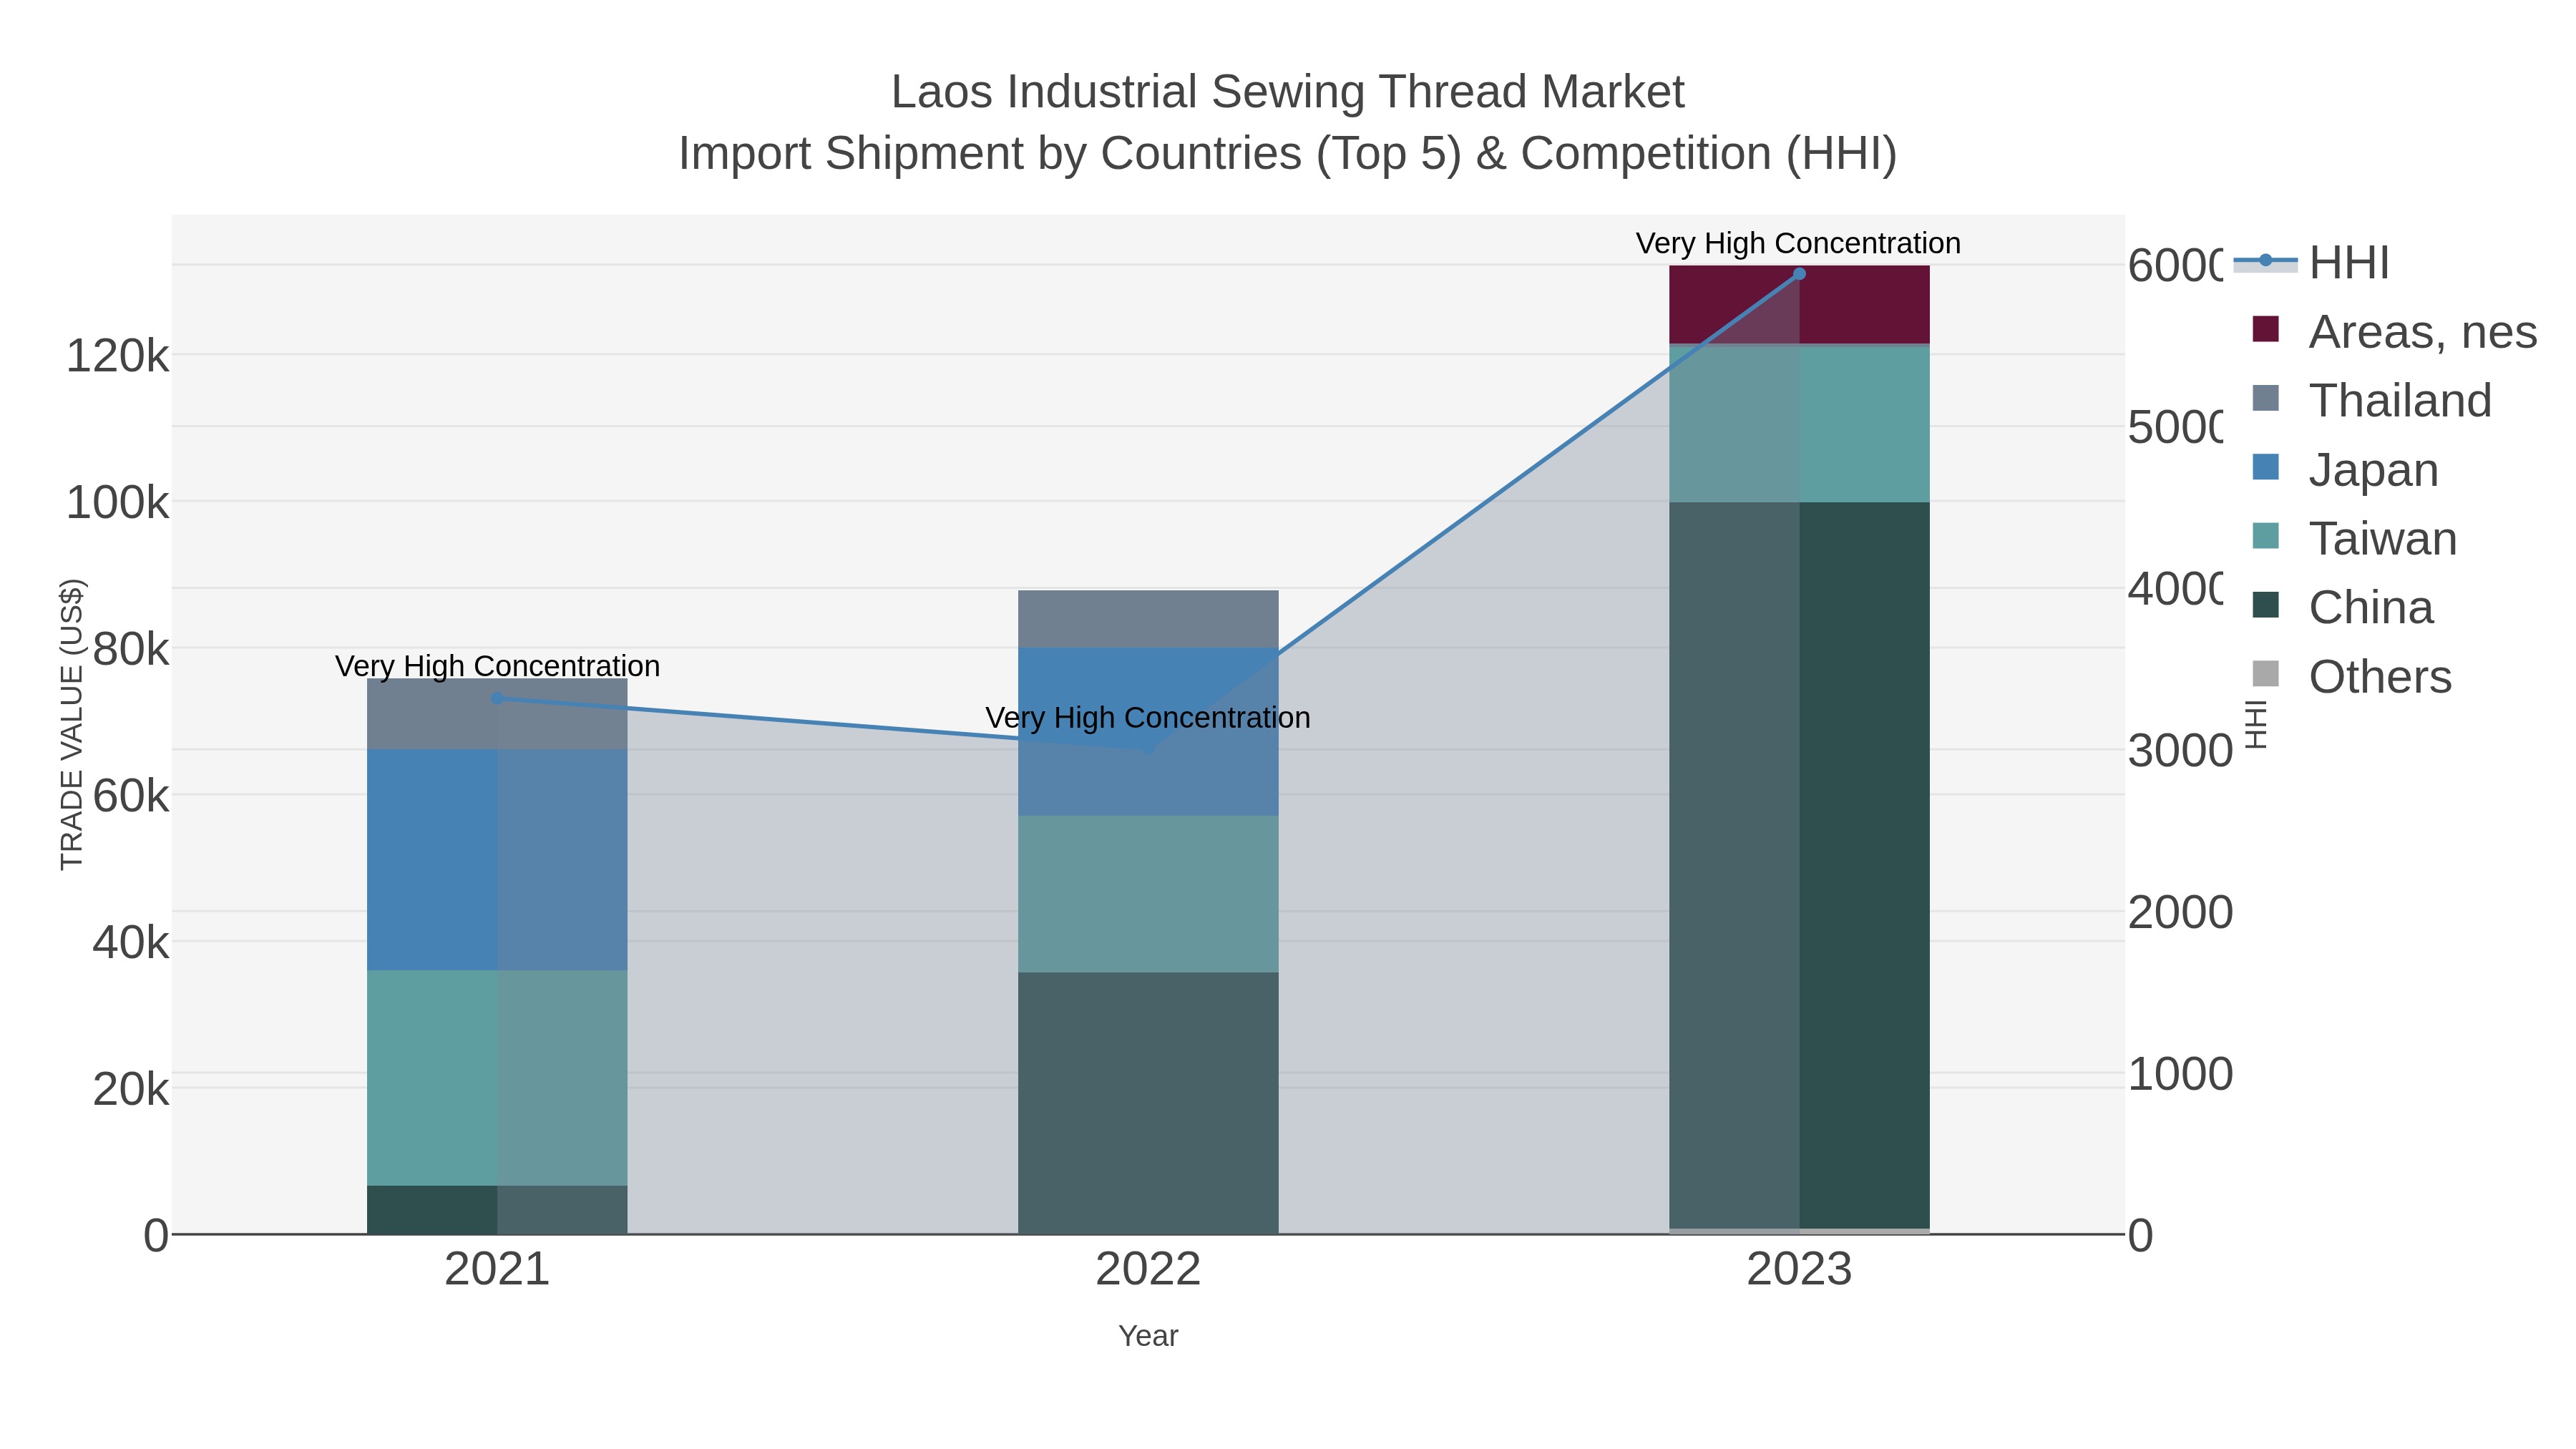Click the 120k tick on left axis

[x=118, y=356]
